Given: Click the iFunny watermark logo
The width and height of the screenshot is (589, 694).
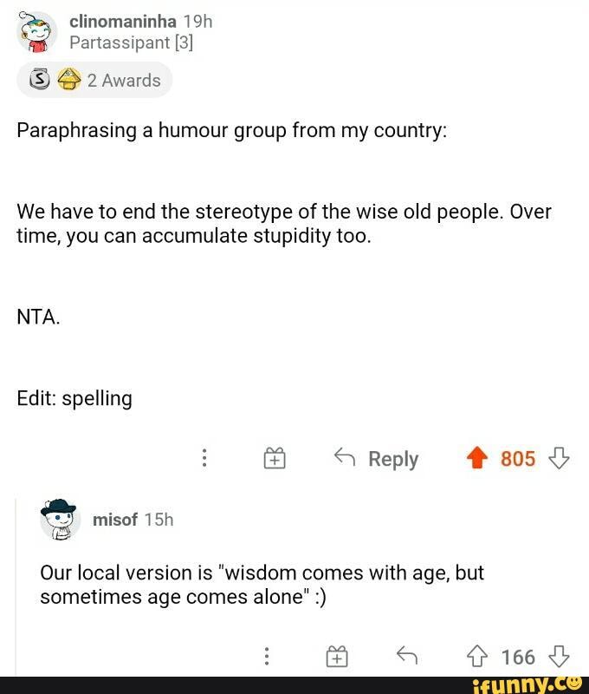Looking at the screenshot, I should pos(541,684).
